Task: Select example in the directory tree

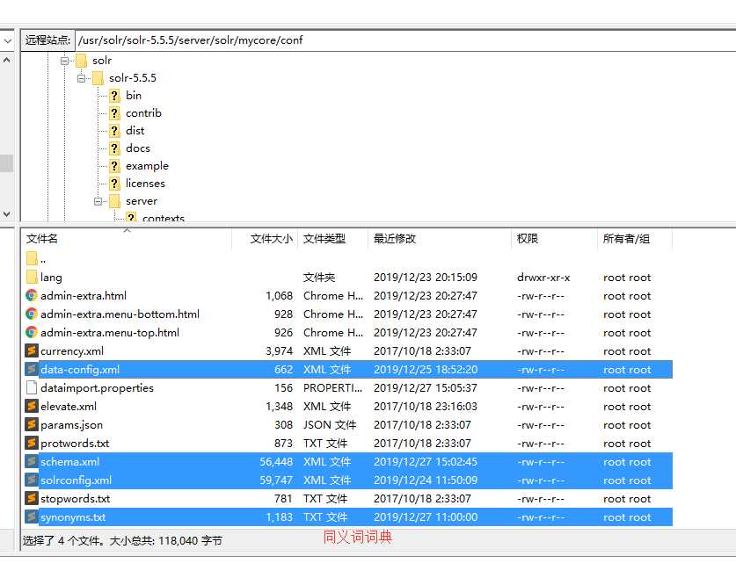Action: 148,166
